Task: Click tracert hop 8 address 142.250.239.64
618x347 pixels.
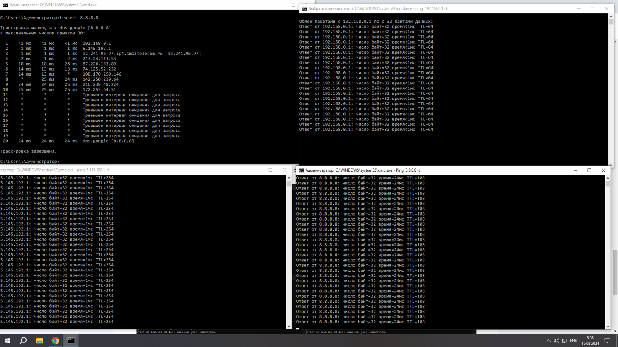Action: [x=100, y=79]
